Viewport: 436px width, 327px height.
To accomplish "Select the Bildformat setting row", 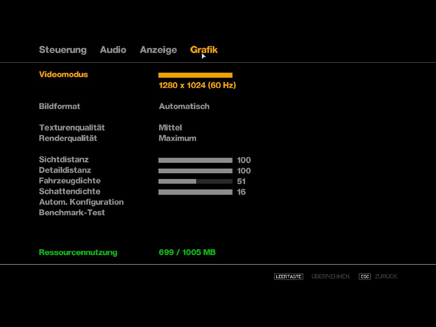I will pos(60,106).
